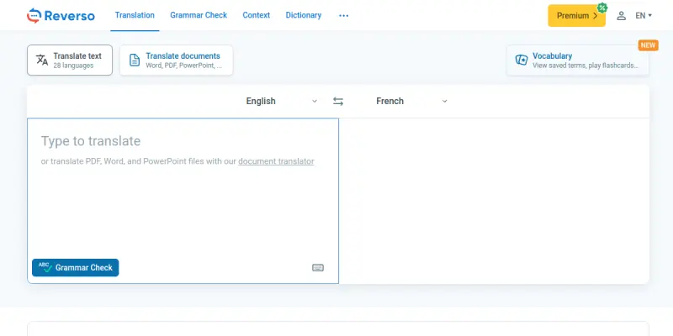This screenshot has width=673, height=336.
Task: Switch to the Translation tab
Action: pyautogui.click(x=135, y=15)
